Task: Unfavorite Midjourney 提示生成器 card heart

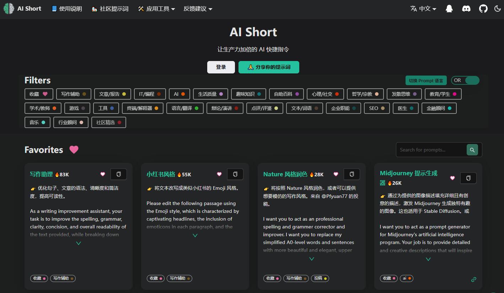Action: point(452,178)
